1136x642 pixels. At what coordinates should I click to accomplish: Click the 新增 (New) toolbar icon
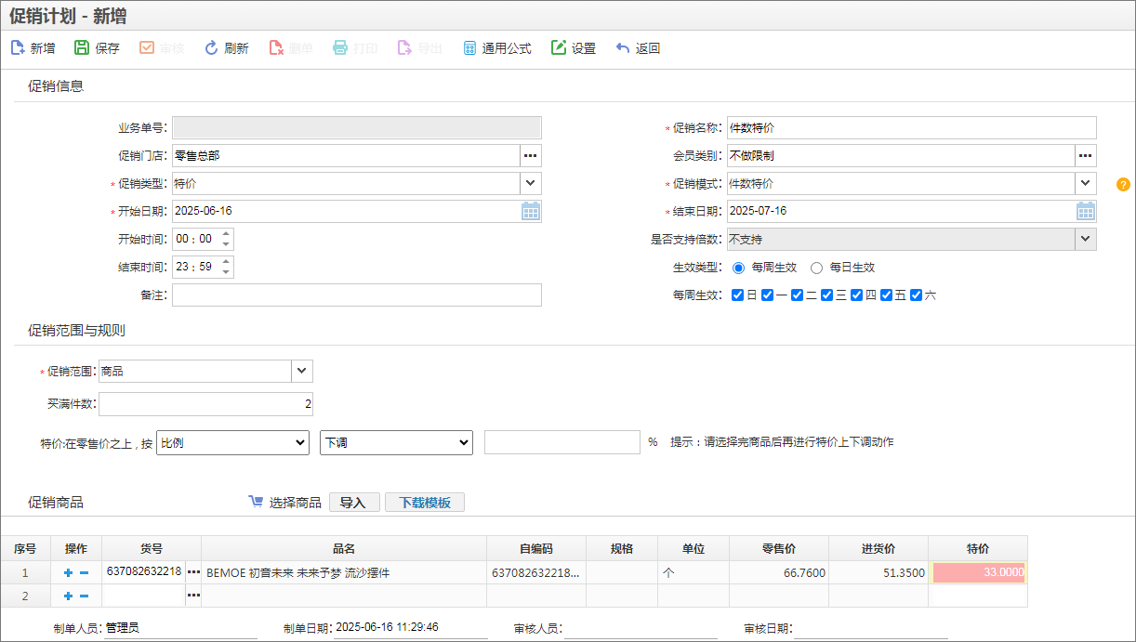tap(18, 48)
